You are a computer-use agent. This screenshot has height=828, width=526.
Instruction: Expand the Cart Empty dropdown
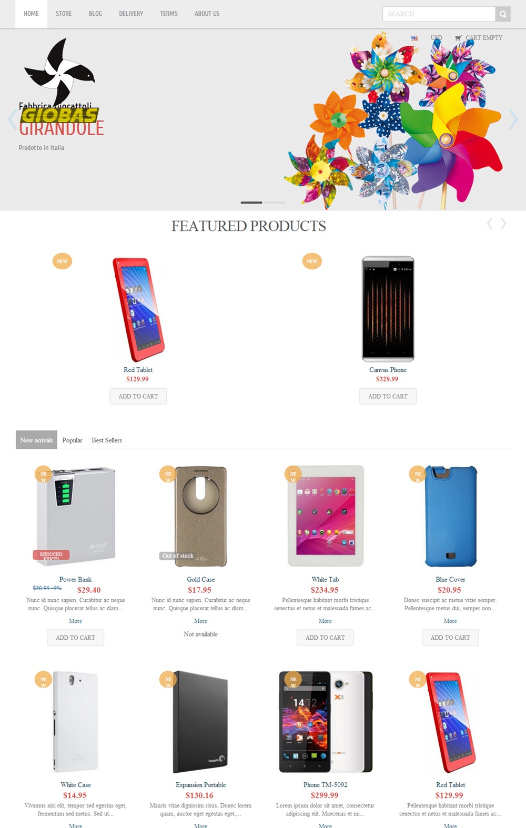click(x=484, y=38)
